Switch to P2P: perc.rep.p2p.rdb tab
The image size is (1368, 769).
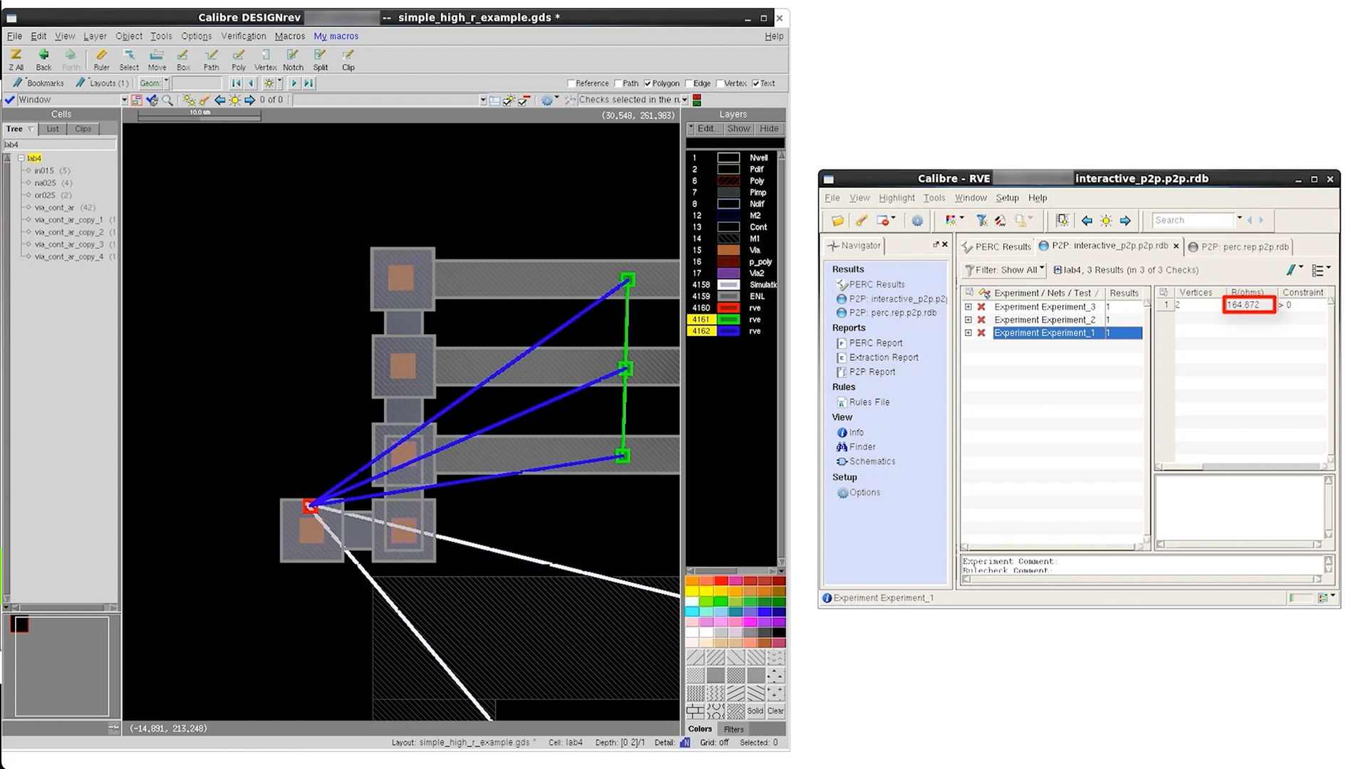(x=1243, y=246)
